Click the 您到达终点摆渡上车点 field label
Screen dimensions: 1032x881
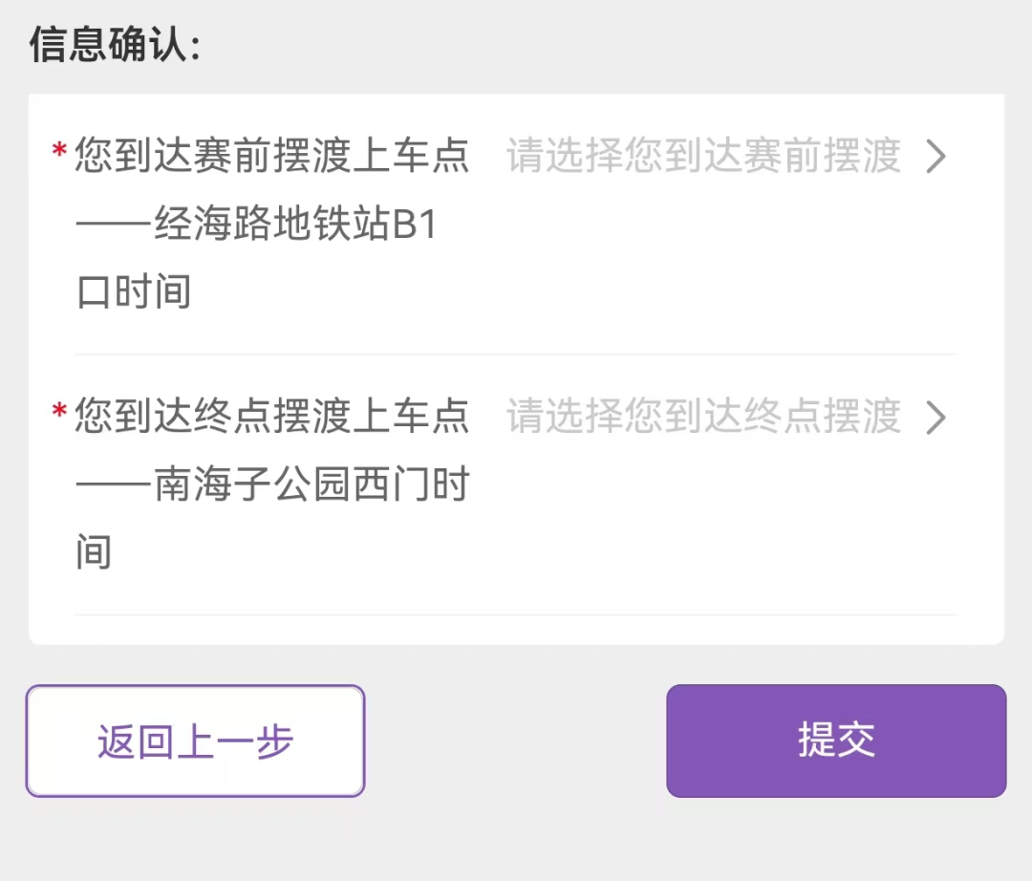272,417
